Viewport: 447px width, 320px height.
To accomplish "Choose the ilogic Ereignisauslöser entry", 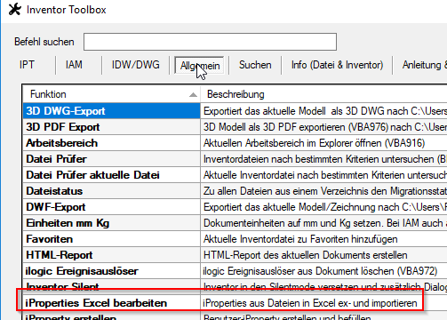I will pyautogui.click(x=111, y=271).
